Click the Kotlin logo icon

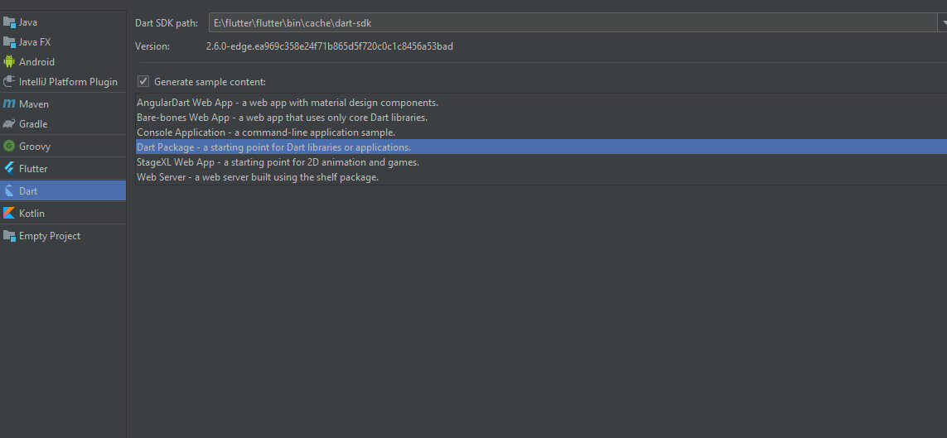(9, 213)
